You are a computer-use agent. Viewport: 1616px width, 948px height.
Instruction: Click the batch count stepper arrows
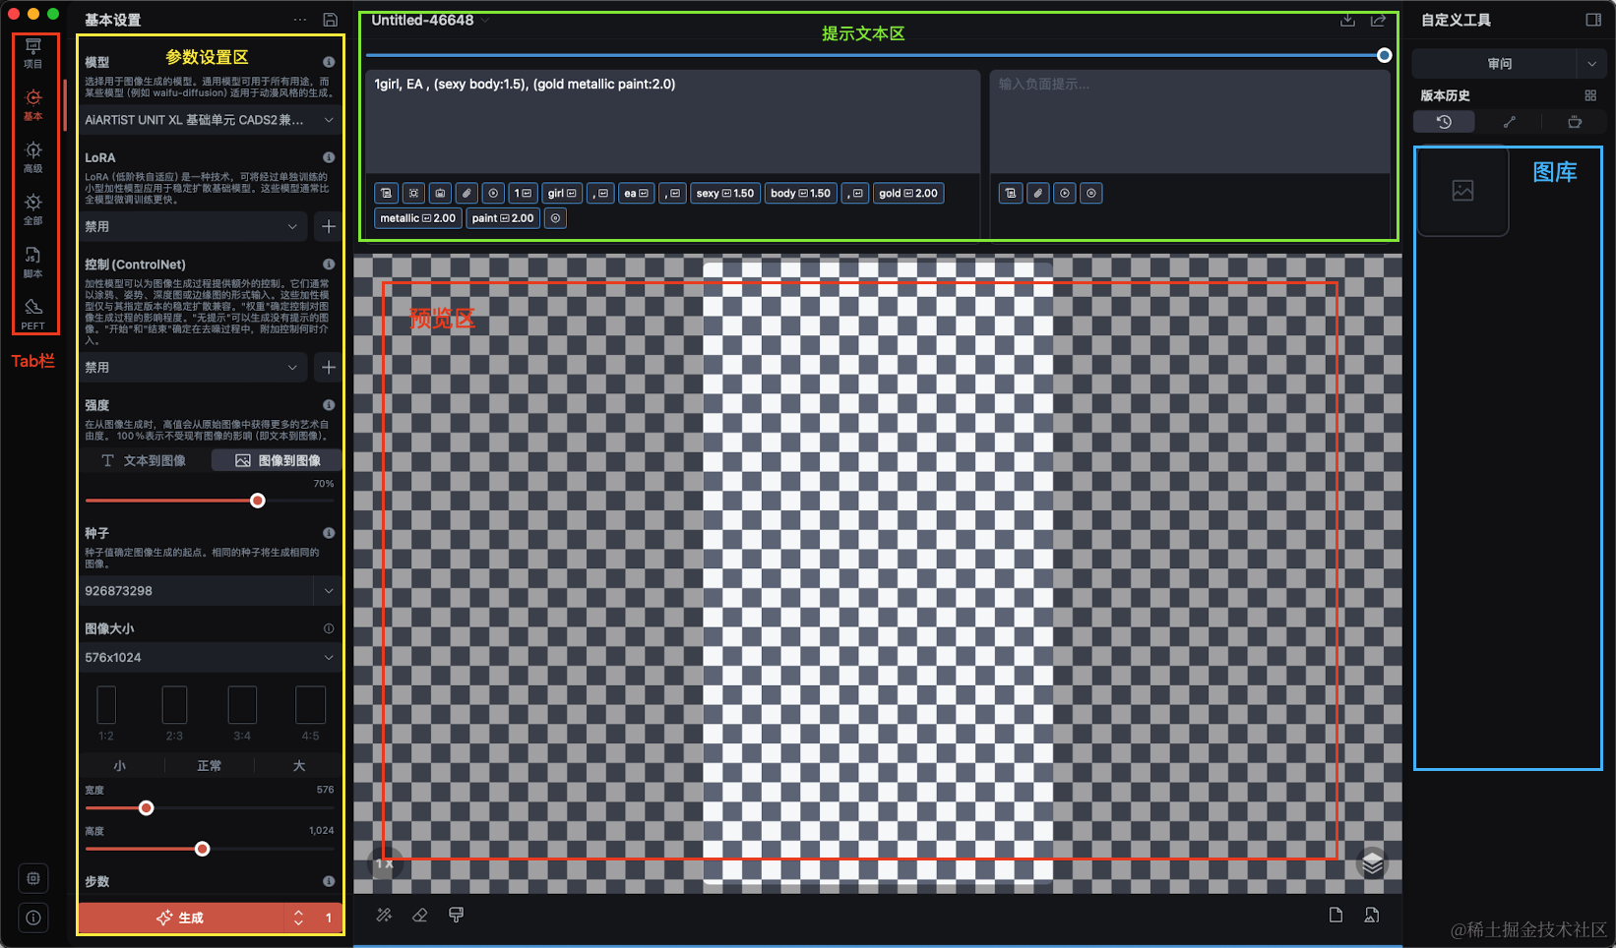pos(298,918)
